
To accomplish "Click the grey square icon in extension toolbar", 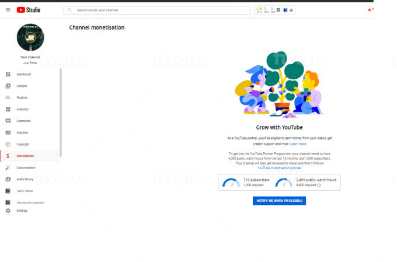I will 278,10.
